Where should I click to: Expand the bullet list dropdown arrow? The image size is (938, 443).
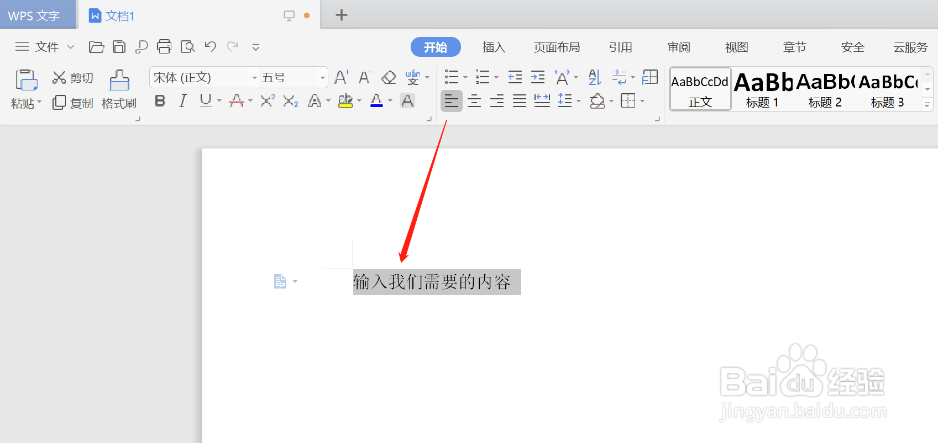[x=465, y=78]
